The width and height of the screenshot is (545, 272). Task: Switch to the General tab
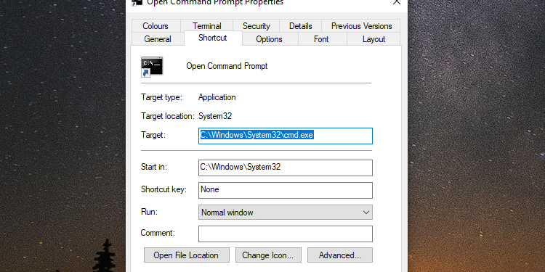tap(158, 39)
